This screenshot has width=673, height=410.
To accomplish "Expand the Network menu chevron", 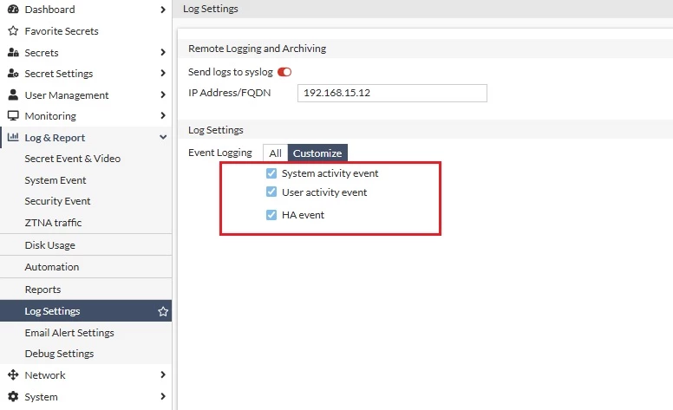I will pyautogui.click(x=163, y=374).
